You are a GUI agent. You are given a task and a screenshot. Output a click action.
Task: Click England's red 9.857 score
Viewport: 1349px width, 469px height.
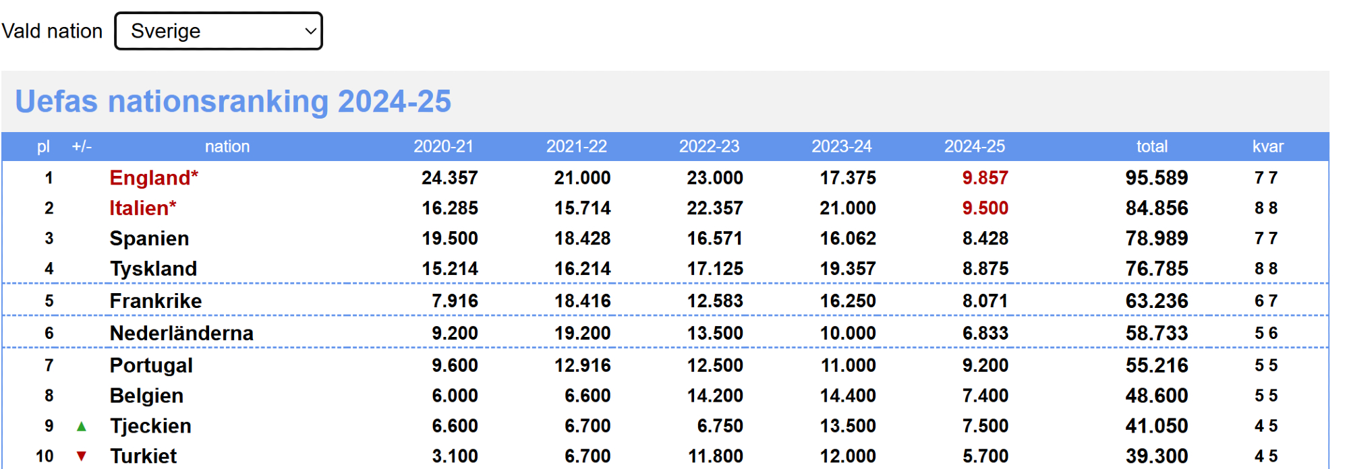[985, 178]
